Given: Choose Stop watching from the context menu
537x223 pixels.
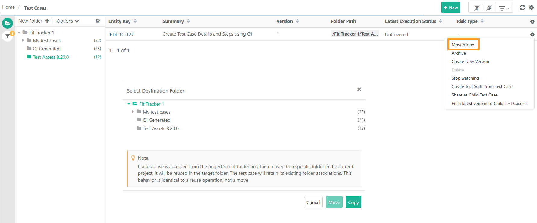Looking at the screenshot, I should 465,78.
